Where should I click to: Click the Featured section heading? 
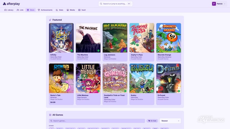[57, 20]
